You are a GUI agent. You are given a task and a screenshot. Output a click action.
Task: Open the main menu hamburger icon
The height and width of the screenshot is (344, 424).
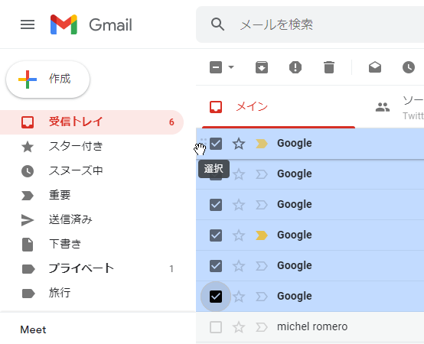28,24
